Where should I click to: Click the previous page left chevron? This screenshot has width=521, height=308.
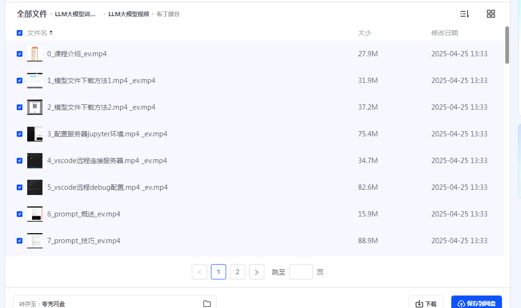pyautogui.click(x=199, y=272)
